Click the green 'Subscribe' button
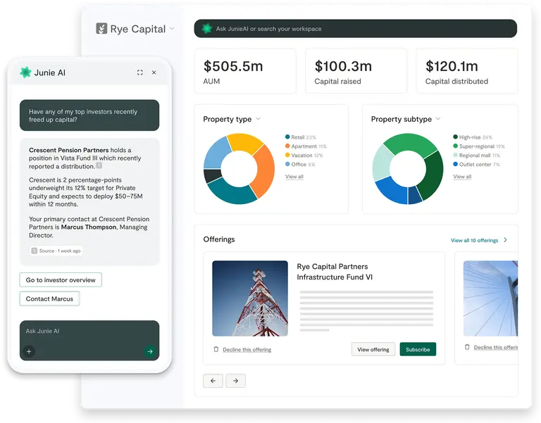 point(418,349)
